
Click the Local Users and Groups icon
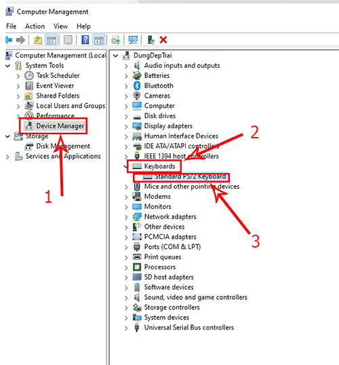(x=29, y=106)
